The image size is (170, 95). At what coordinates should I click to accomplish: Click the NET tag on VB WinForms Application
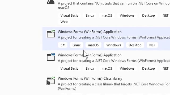165,69
